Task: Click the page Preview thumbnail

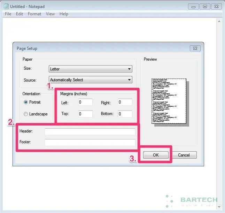Action: pyautogui.click(x=169, y=101)
